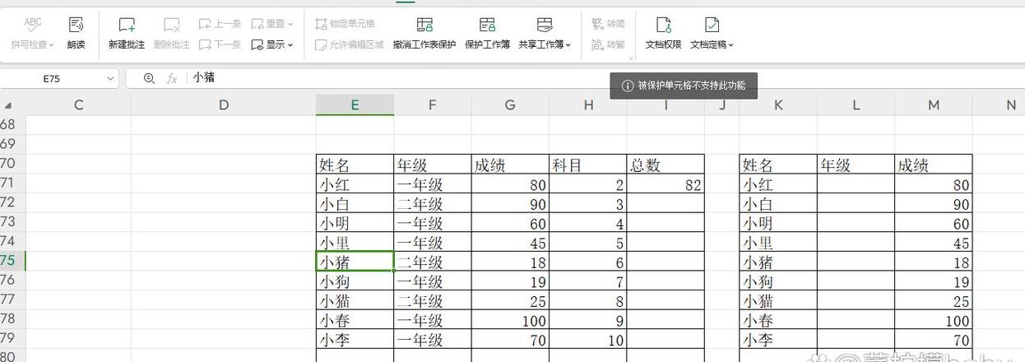Select column H header

[587, 105]
